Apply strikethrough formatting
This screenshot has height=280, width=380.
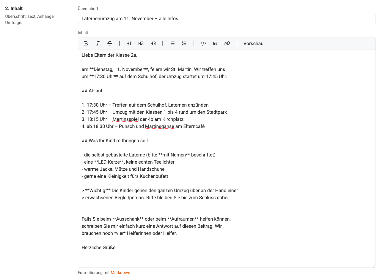110,43
